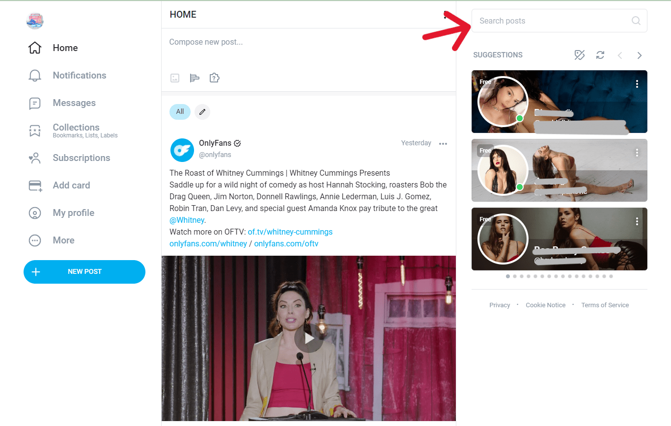Add a quiz to the new post
The height and width of the screenshot is (426, 671).
(214, 78)
